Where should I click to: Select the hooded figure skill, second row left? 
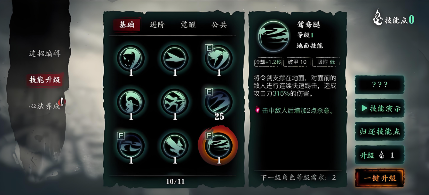pyautogui.click(x=131, y=102)
